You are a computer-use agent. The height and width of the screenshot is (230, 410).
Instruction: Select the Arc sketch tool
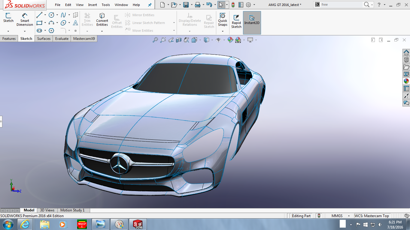point(51,23)
